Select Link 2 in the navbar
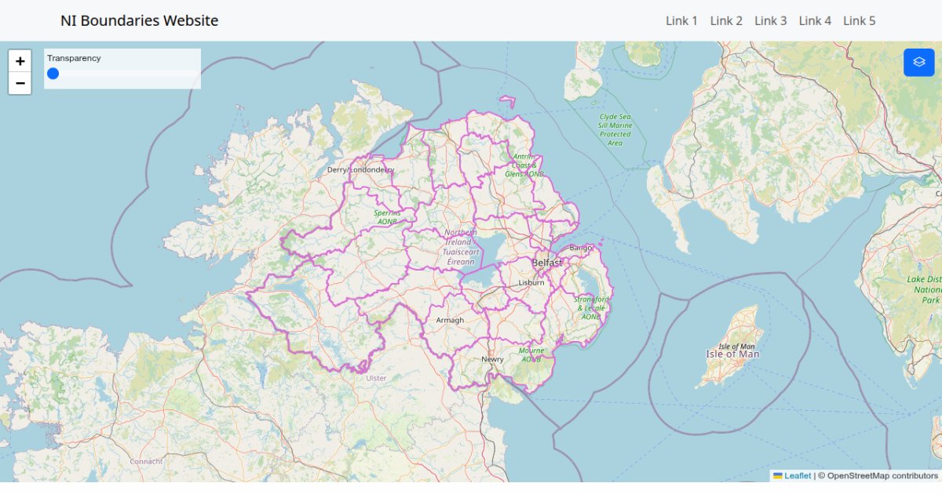Screen dimensions: 942x494 point(726,20)
